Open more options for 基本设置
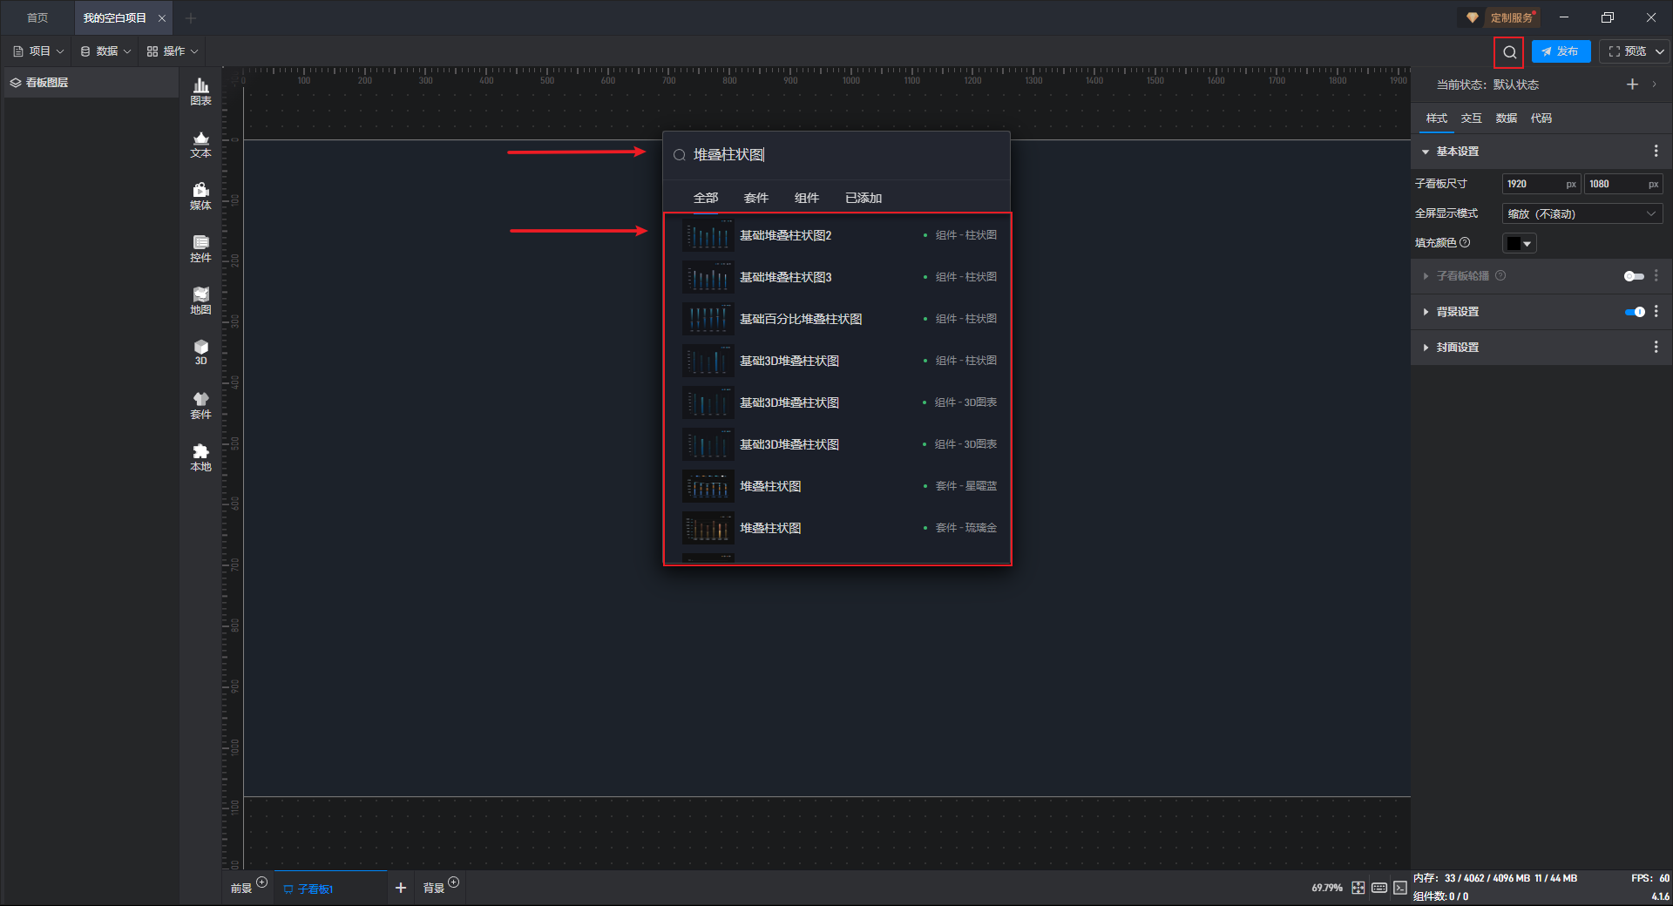The width and height of the screenshot is (1673, 906). click(1656, 152)
